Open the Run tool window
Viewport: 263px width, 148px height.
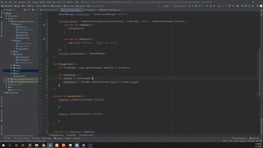click(77, 138)
